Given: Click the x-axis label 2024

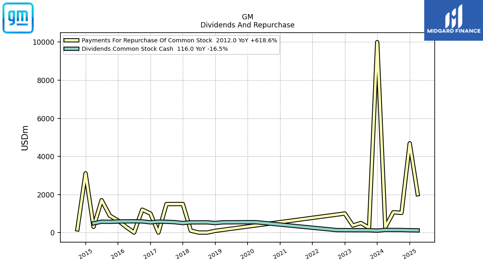Looking at the screenshot, I should [x=377, y=253].
